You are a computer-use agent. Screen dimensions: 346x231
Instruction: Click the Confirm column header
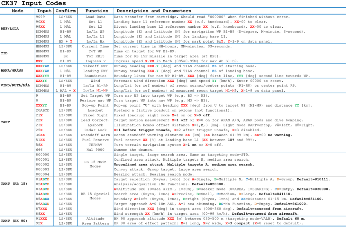(x=65, y=11)
